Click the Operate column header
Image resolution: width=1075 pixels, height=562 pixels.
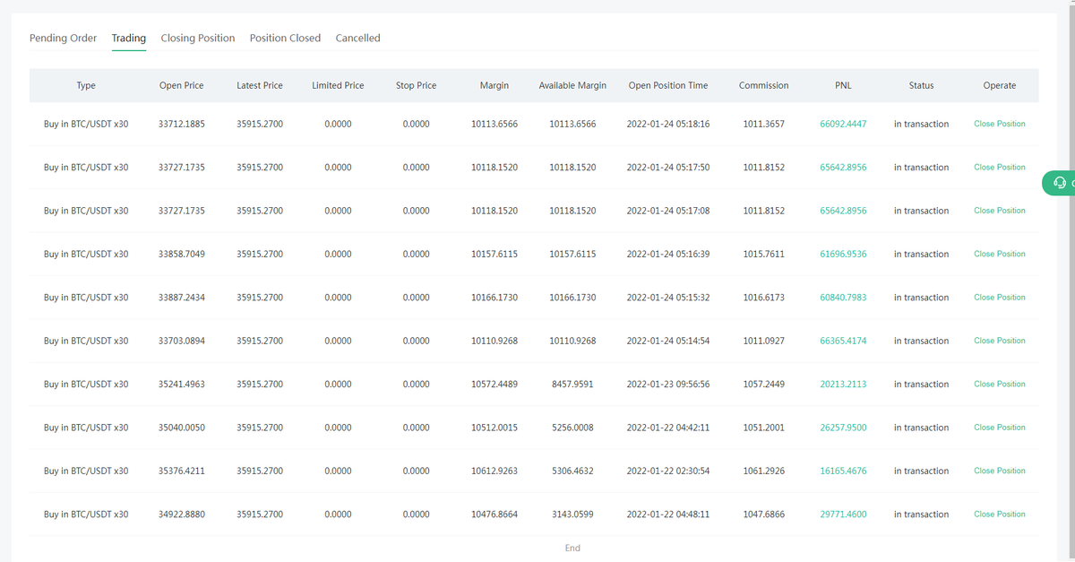1000,85
